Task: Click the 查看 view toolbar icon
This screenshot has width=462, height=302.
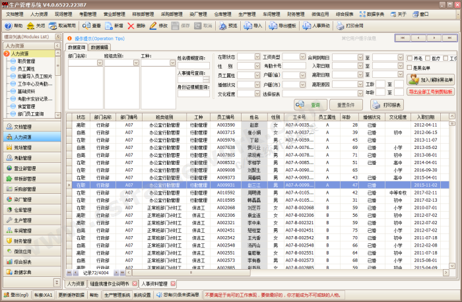Action: (92, 26)
